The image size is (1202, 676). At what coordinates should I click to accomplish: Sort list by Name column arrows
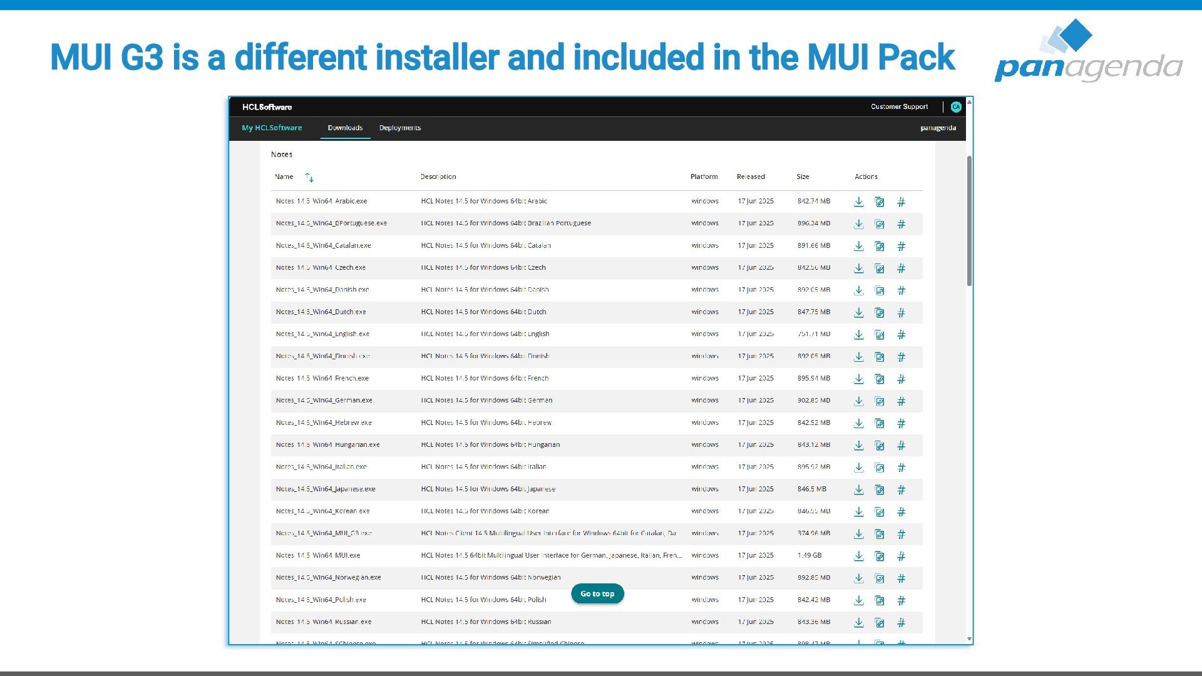tap(309, 178)
